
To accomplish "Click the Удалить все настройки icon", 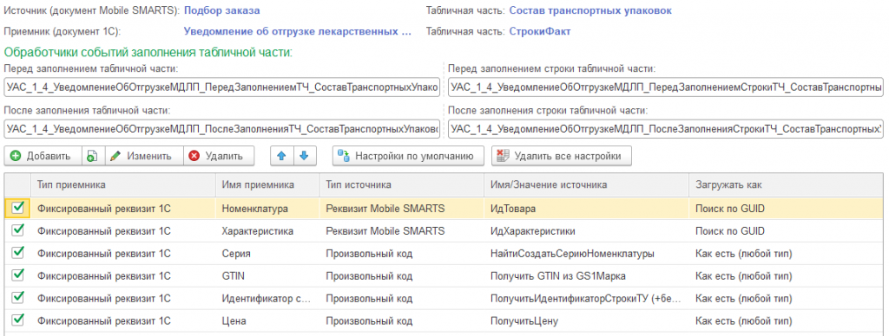I will [x=503, y=156].
